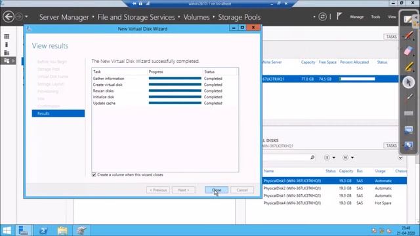Click the Server Manager forward arrow
420x236 pixels.
point(19,17)
